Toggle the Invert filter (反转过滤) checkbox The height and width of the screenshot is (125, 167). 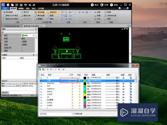click(x=73, y=114)
